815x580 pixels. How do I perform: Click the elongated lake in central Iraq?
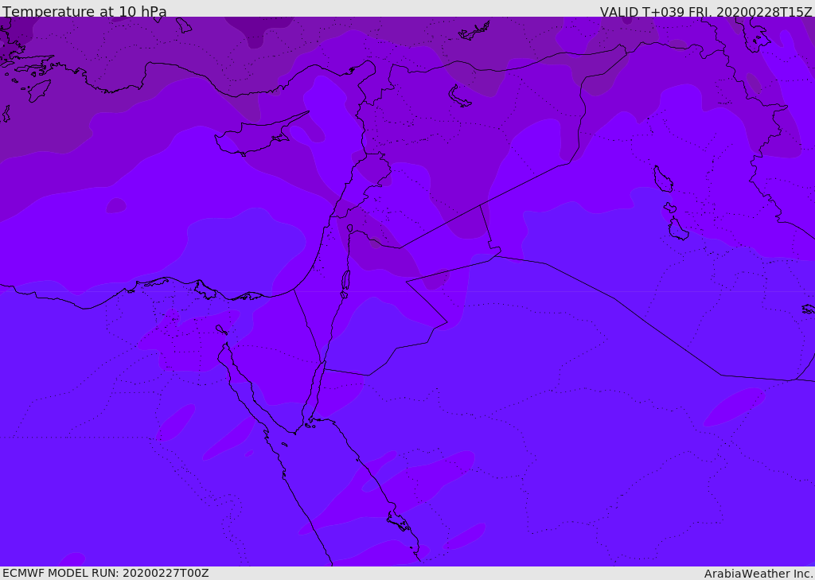662,180
